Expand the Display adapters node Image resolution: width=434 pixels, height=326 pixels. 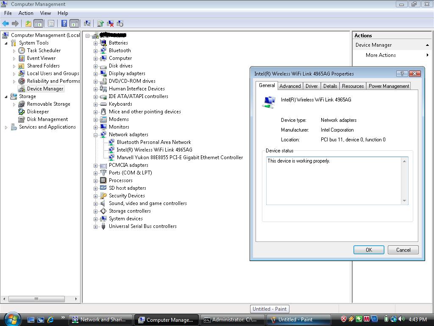coord(95,74)
